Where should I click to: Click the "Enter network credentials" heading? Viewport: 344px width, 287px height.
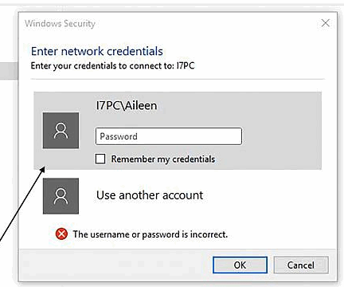(97, 51)
